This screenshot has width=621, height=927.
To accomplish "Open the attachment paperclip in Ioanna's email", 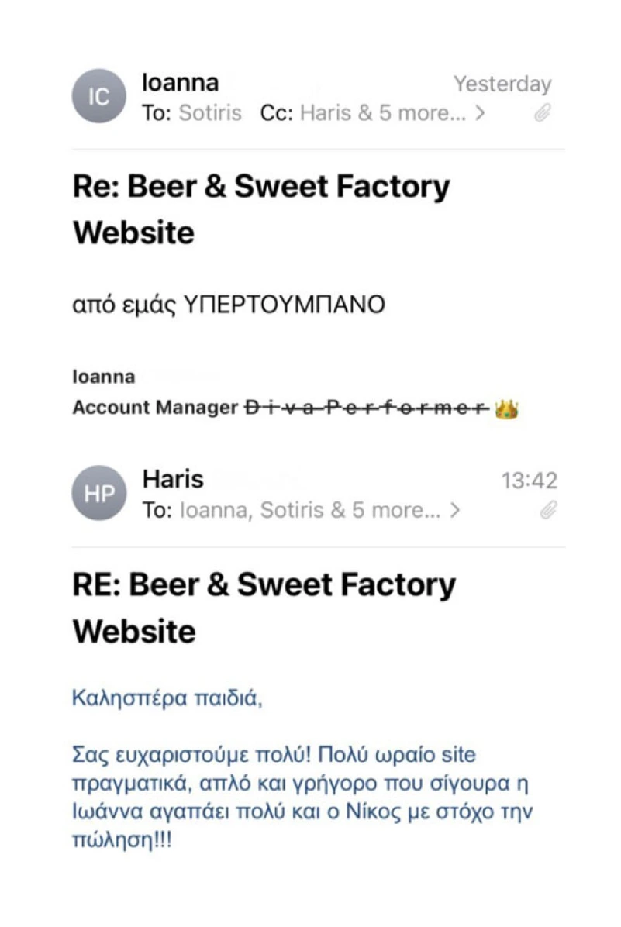I will coord(543,112).
